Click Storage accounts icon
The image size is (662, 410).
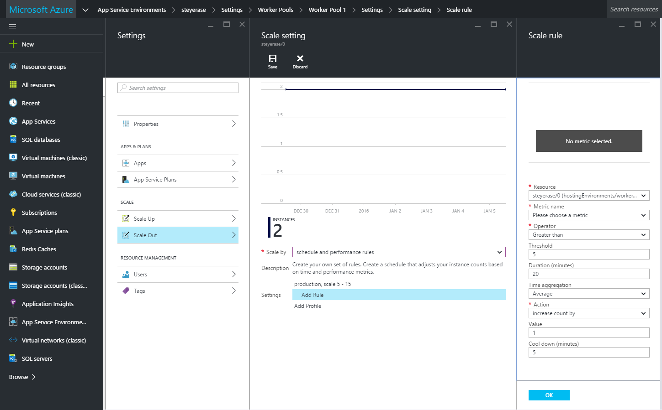(13, 267)
